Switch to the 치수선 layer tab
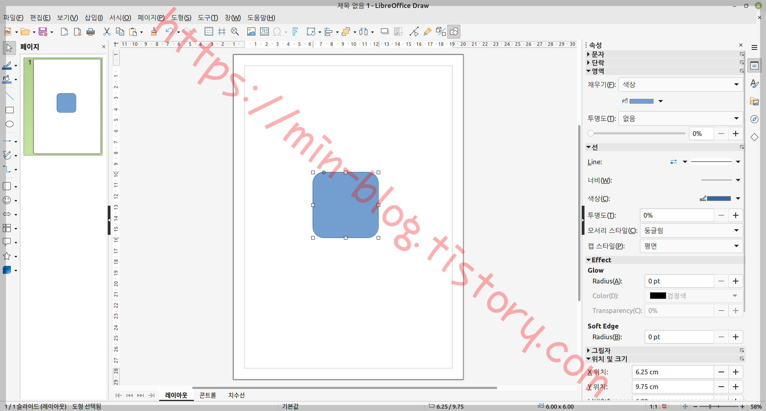The width and height of the screenshot is (766, 411). (237, 395)
